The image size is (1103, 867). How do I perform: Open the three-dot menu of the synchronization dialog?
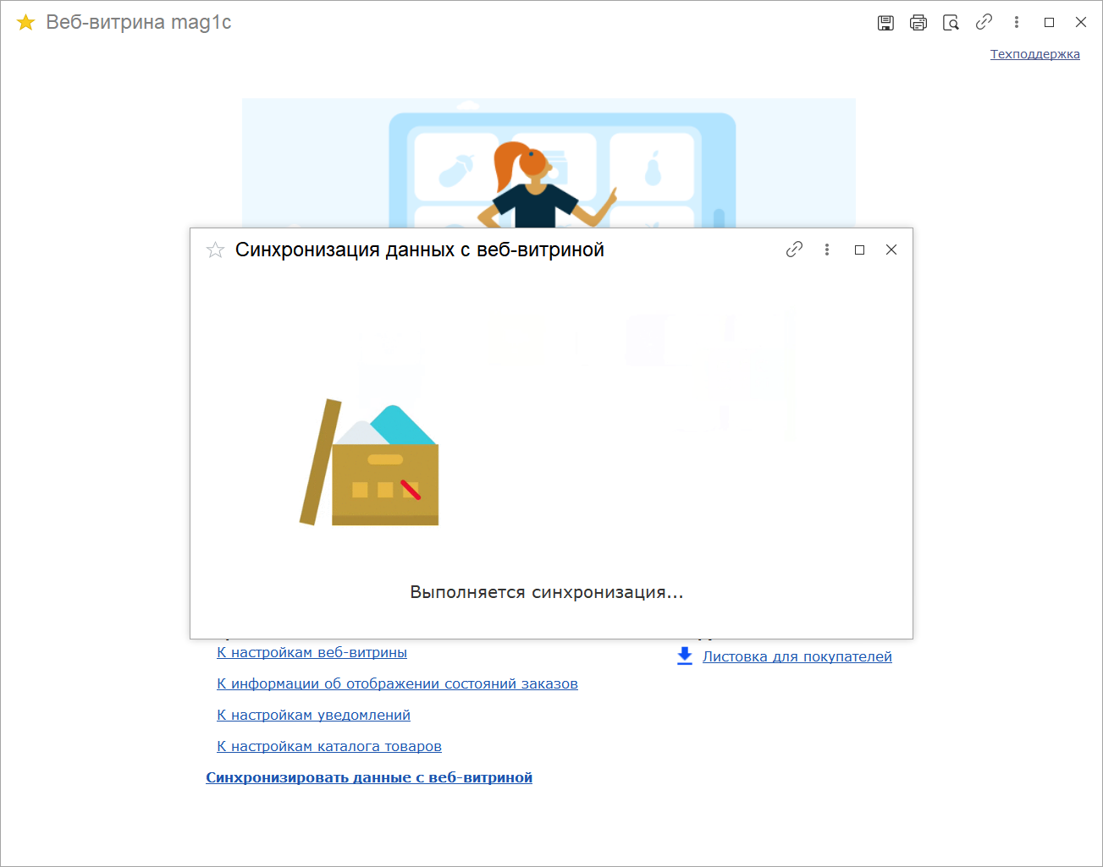coord(827,250)
